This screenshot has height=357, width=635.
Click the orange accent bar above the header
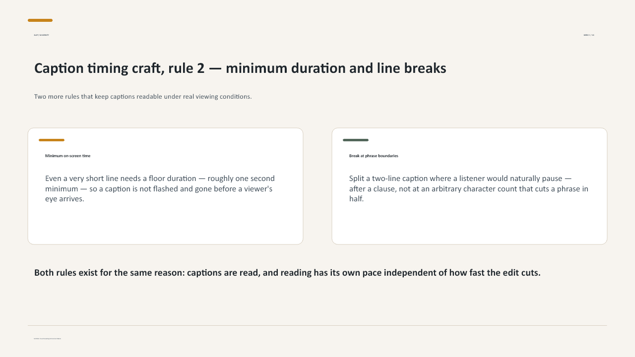click(x=40, y=20)
